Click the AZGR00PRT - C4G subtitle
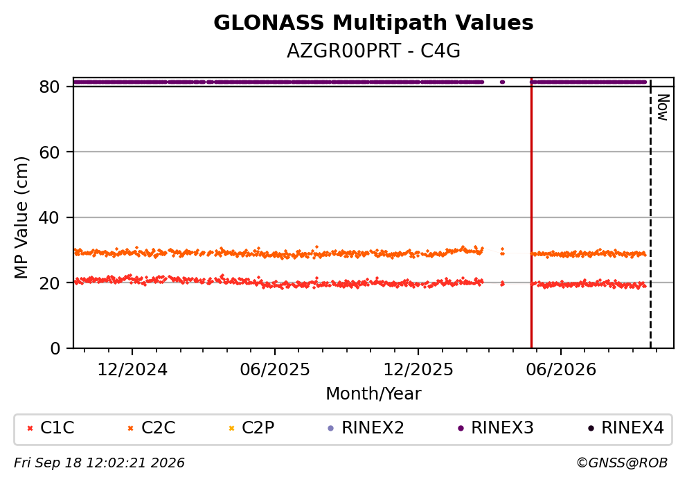The width and height of the screenshot is (687, 484). 373,51
